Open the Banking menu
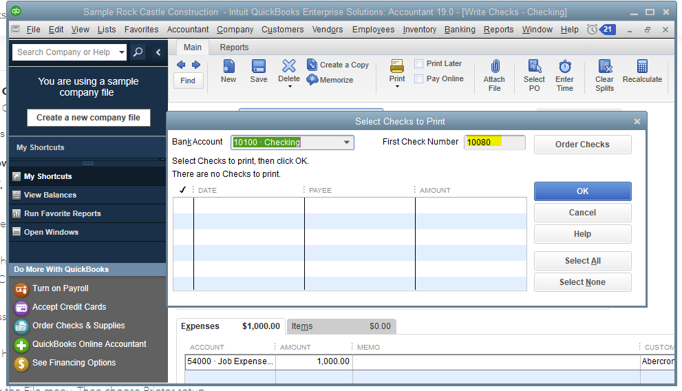The width and height of the screenshot is (682, 391). click(x=460, y=30)
